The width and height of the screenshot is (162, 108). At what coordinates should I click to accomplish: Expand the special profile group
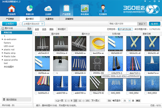pyautogui.click(x=2, y=60)
